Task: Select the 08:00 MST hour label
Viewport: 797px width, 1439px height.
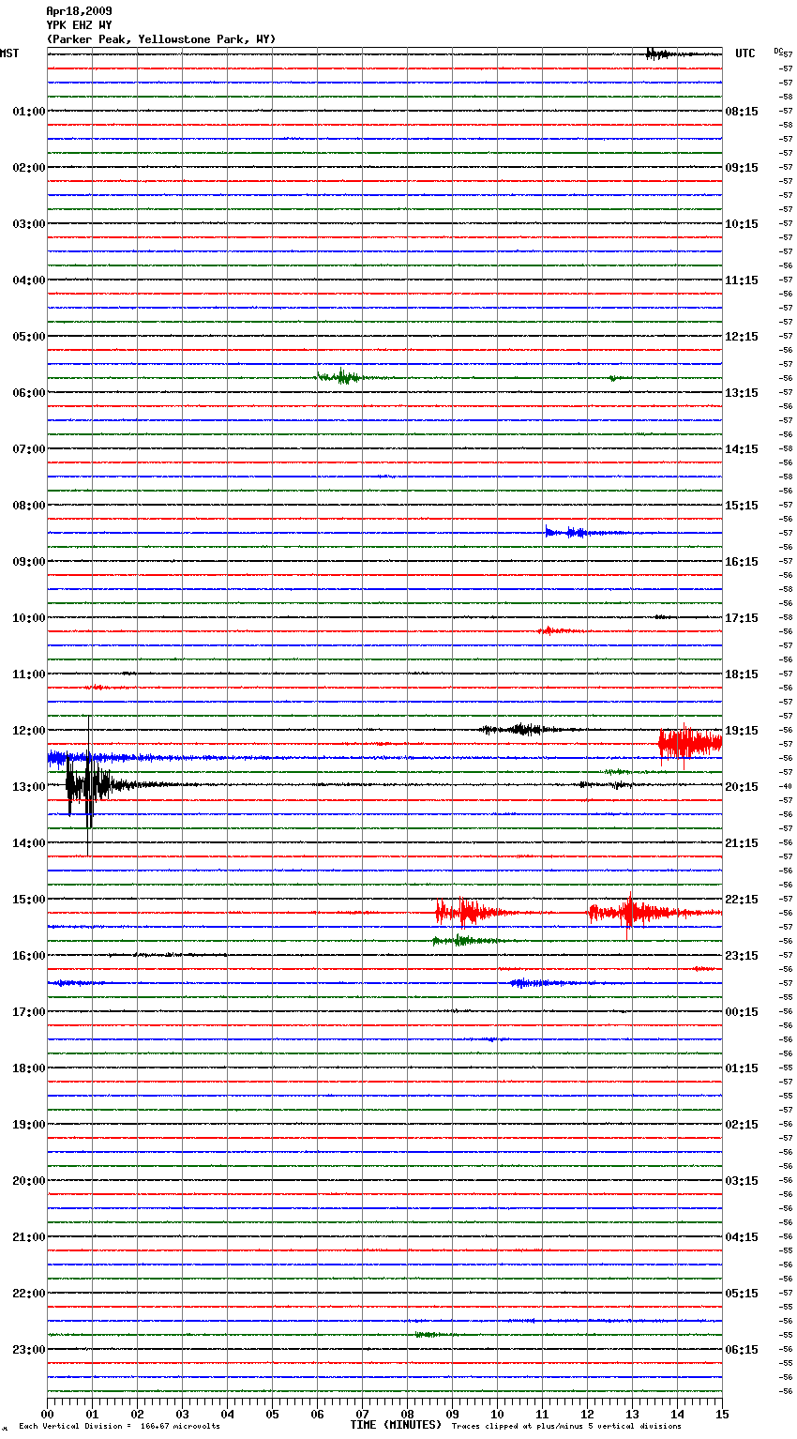Action: tap(28, 506)
